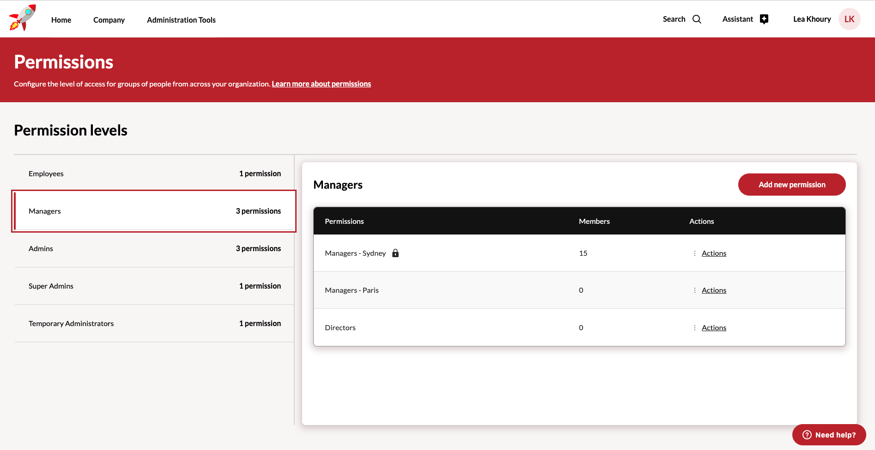Select the Super Admins permission level
The image size is (875, 450).
point(154,286)
